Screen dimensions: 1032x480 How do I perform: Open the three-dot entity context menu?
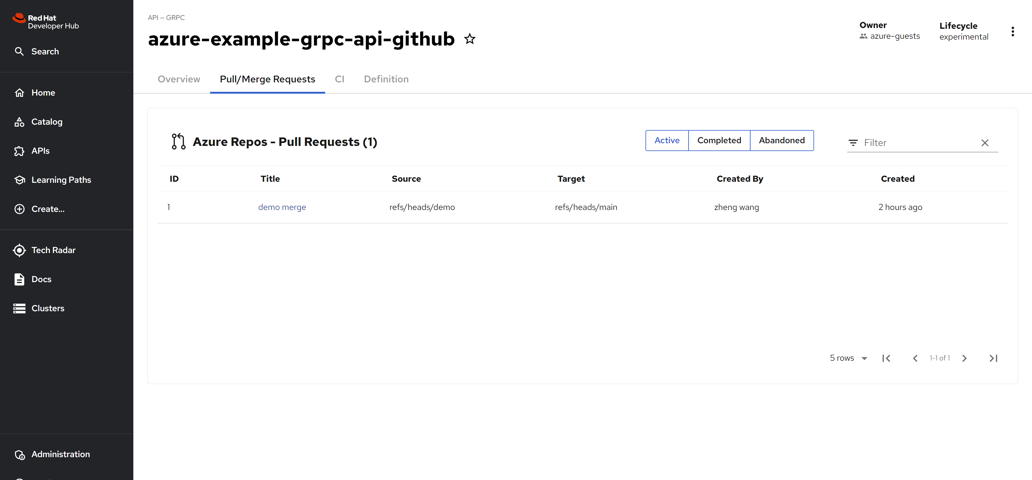tap(1012, 31)
